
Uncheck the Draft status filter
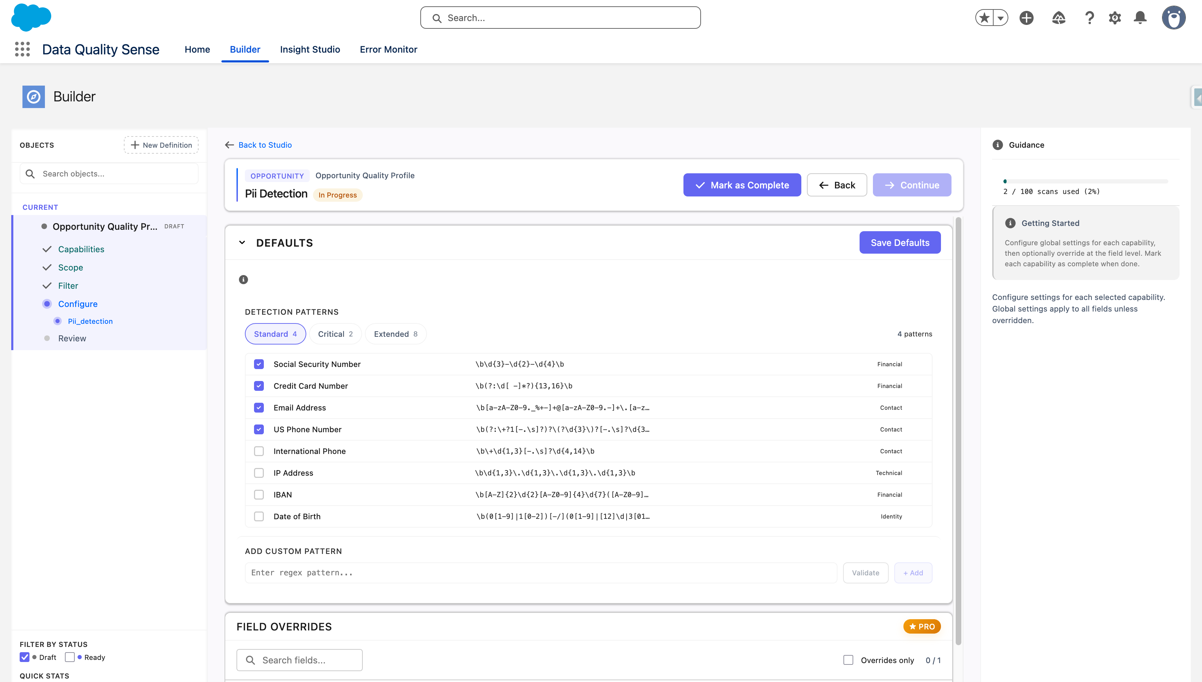pos(25,657)
